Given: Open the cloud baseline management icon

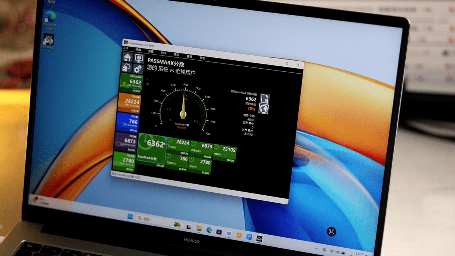Looking at the screenshot, I should click(x=127, y=68).
